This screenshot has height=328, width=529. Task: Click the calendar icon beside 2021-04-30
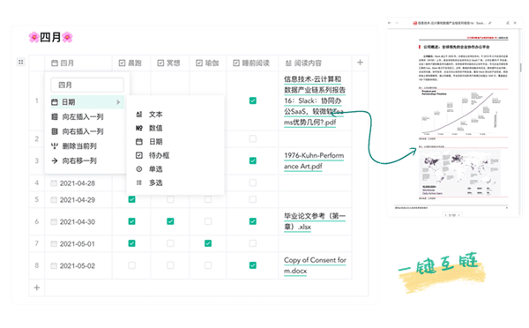tap(54, 221)
